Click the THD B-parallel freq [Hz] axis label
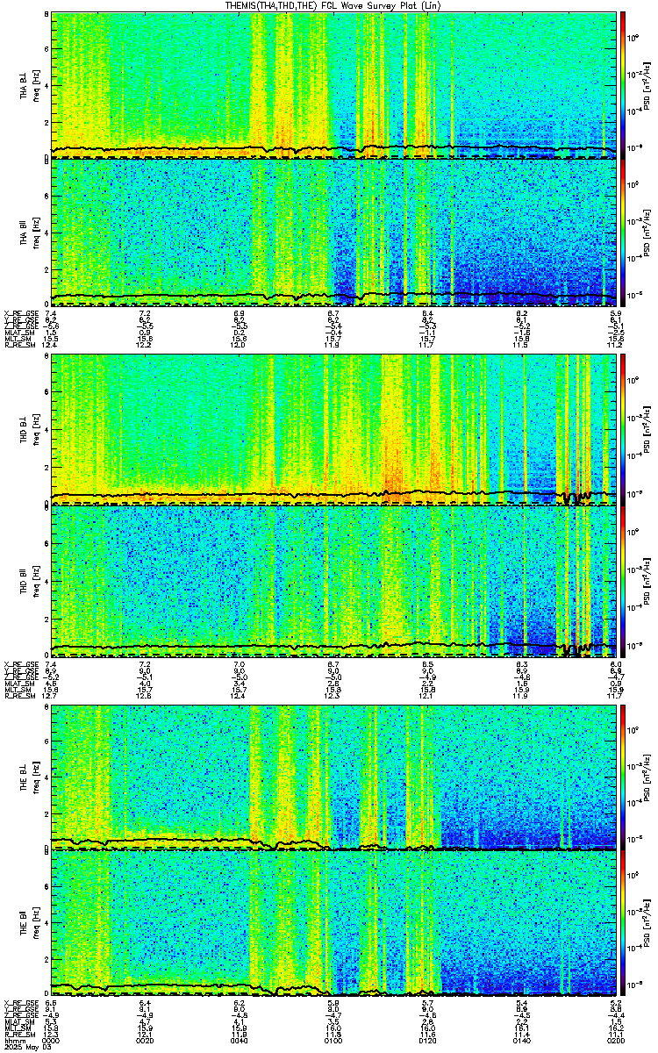Screen dimensions: 658x1053 (x=38, y=581)
